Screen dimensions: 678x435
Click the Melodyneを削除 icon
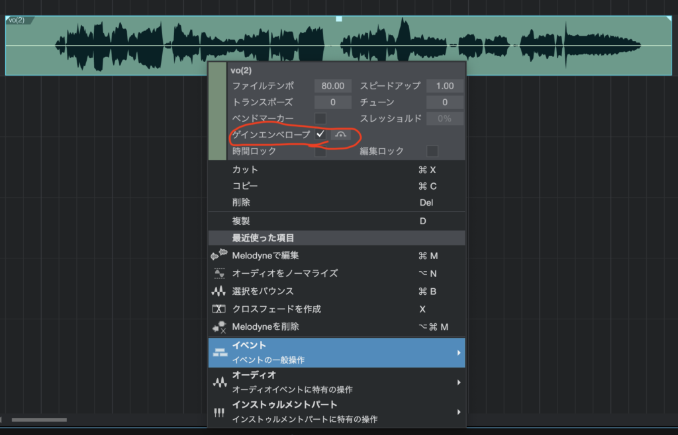click(x=219, y=327)
